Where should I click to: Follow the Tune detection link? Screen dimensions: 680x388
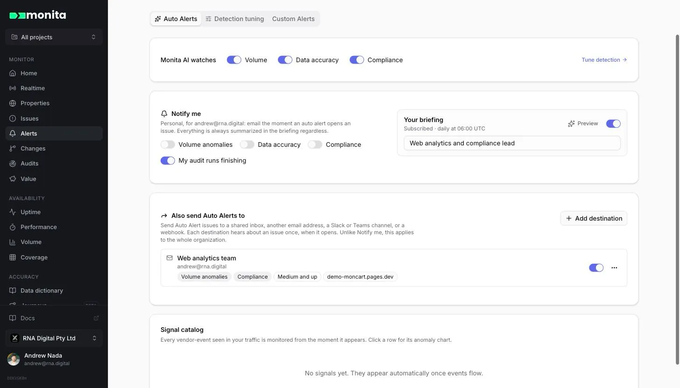604,60
